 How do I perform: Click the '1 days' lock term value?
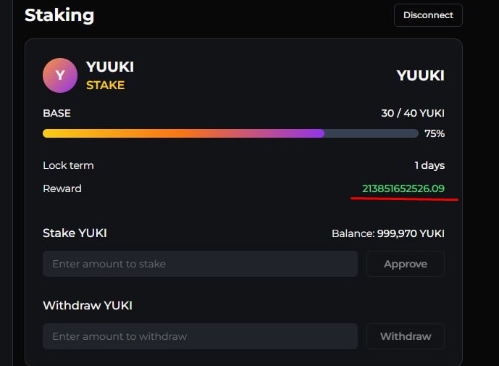pos(429,165)
